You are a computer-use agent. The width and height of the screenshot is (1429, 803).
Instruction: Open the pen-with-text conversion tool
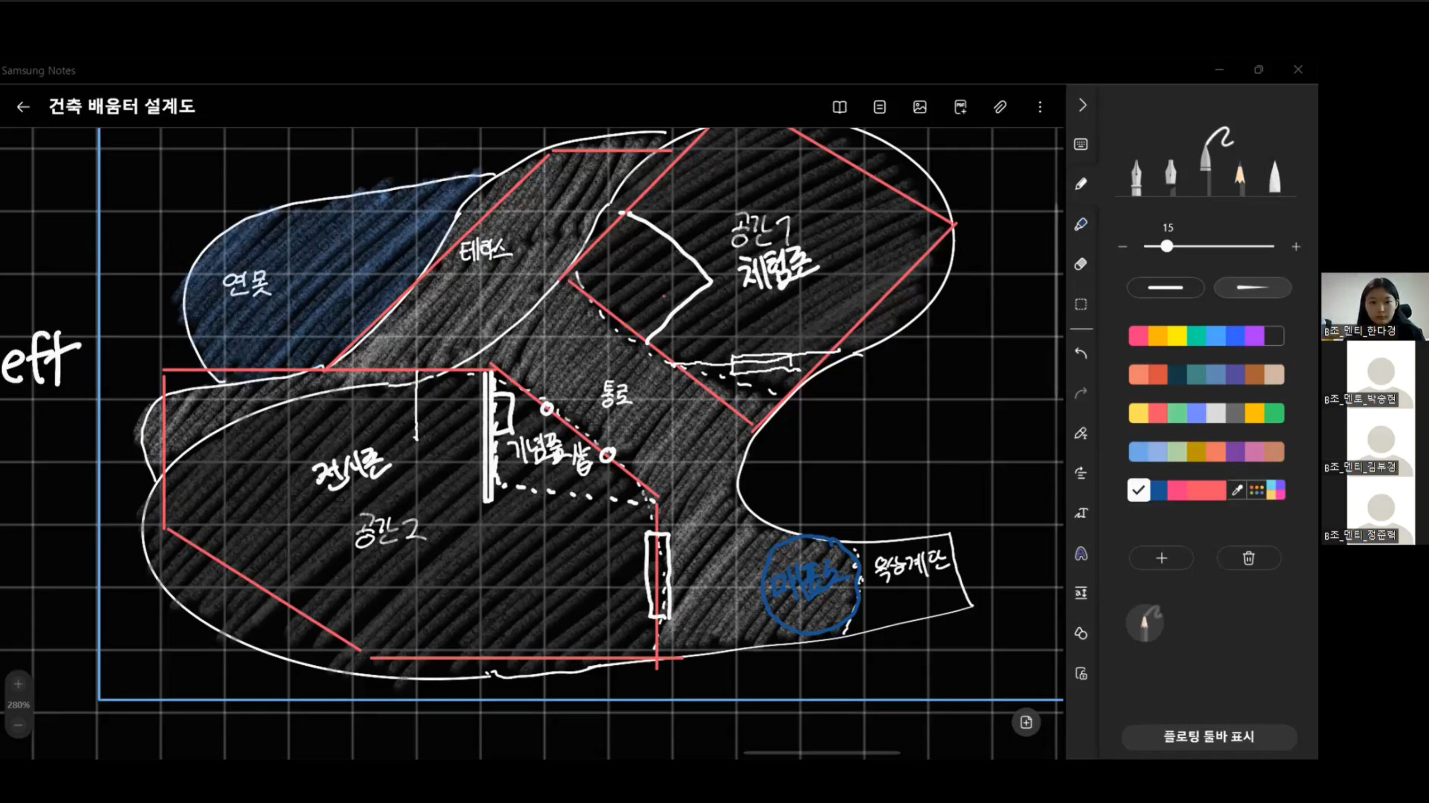1081,433
